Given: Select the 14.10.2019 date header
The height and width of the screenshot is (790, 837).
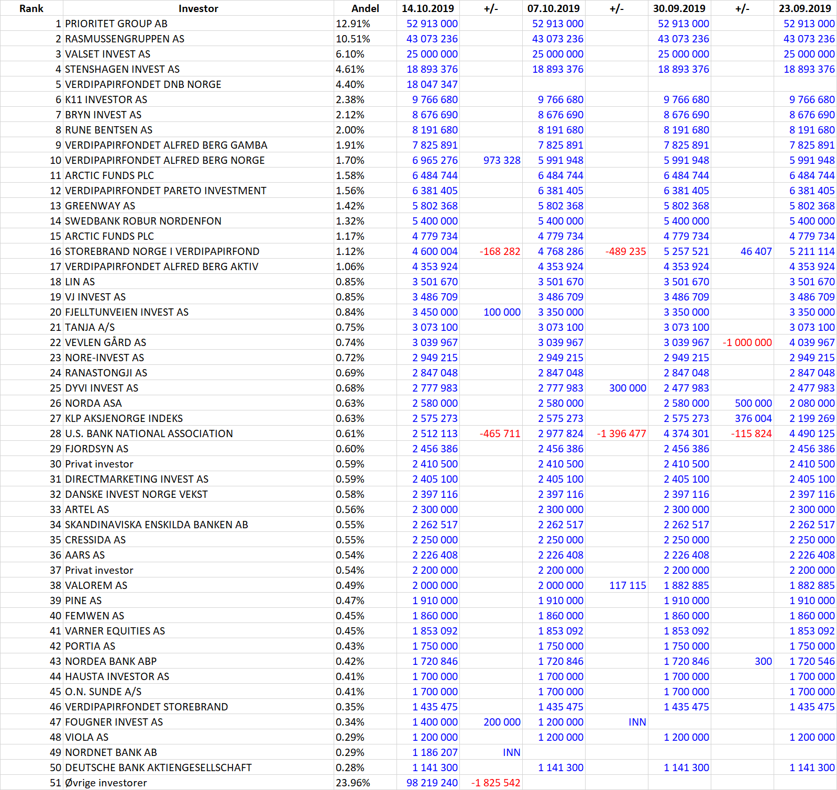Looking at the screenshot, I should 428,8.
